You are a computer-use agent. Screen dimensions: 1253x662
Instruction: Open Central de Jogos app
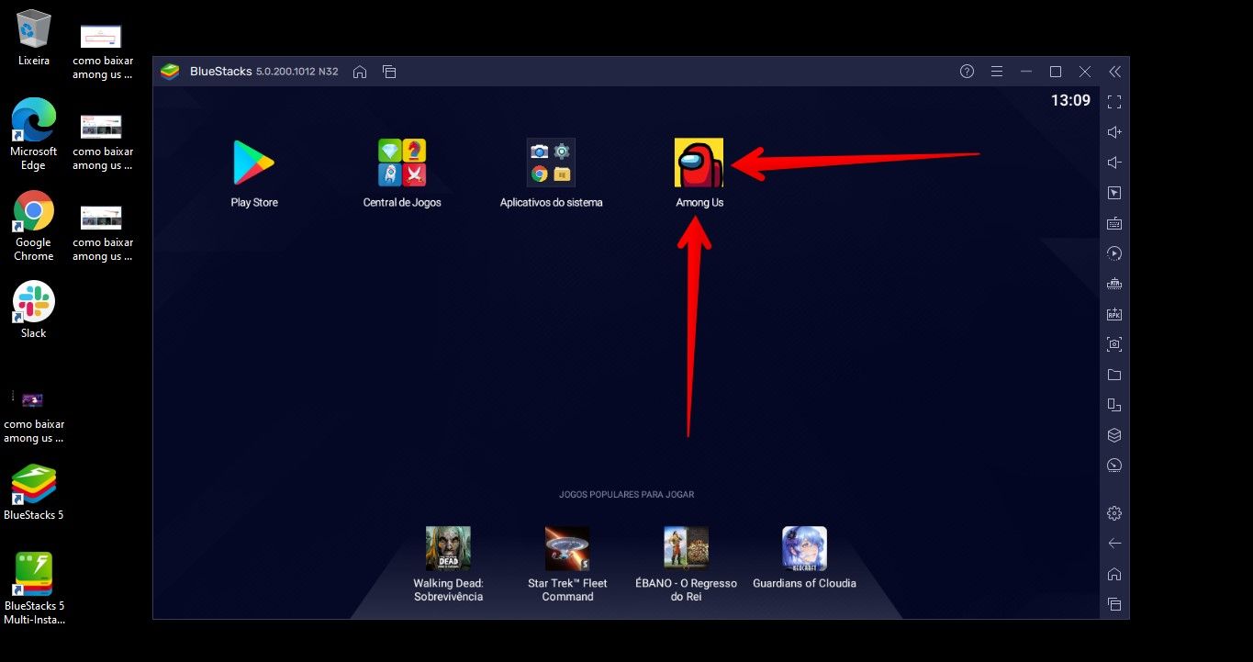(x=402, y=163)
